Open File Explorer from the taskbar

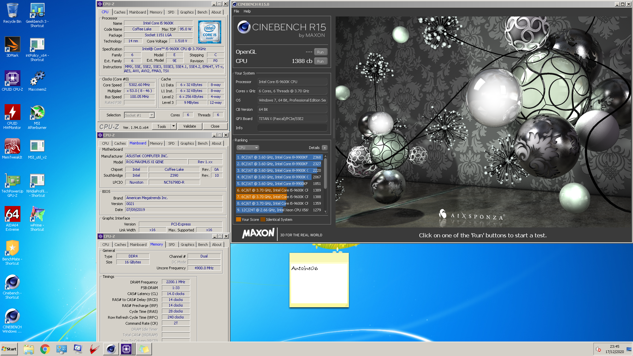coord(29,349)
